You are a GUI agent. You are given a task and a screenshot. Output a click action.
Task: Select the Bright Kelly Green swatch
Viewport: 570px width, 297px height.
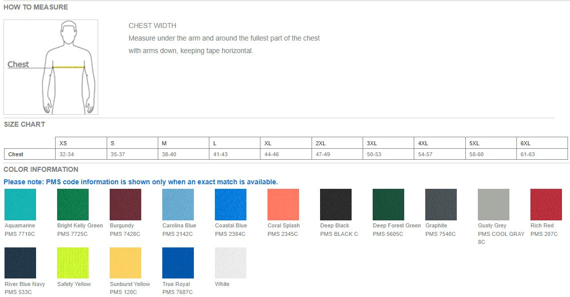[x=73, y=204]
